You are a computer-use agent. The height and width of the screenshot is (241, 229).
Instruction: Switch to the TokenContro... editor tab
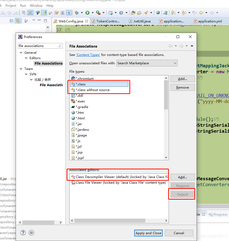click(x=106, y=21)
